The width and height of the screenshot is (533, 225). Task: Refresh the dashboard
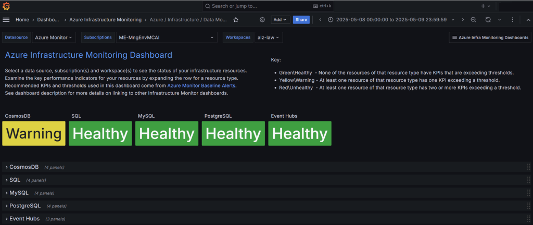488,20
